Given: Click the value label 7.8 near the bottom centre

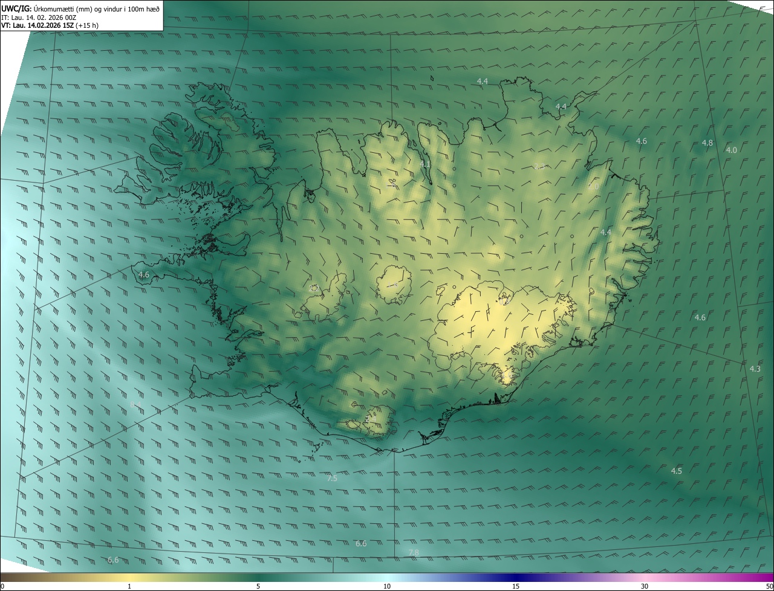Looking at the screenshot, I should tap(414, 552).
